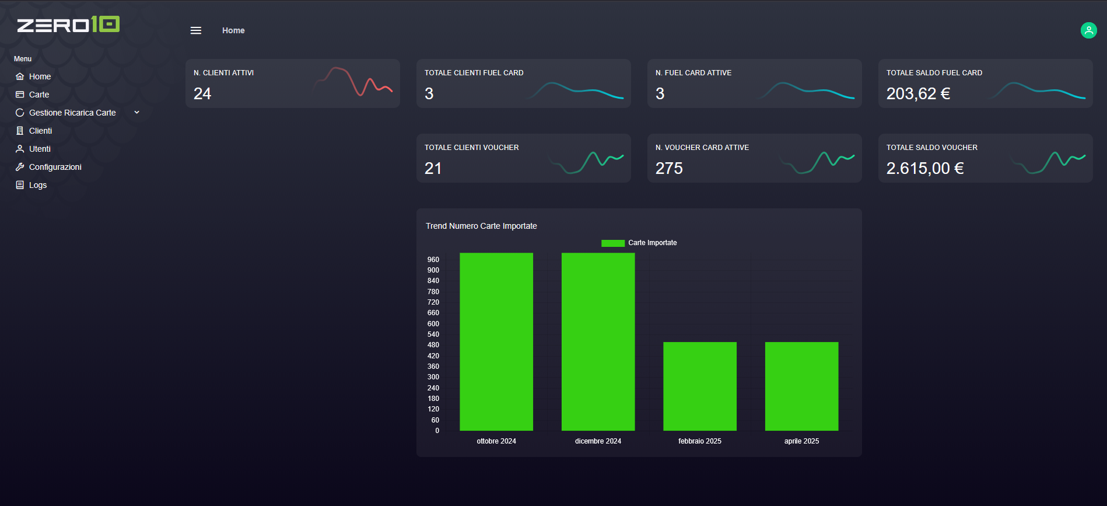Click the Gestione Ricarica Carte circular icon
The width and height of the screenshot is (1107, 506).
(x=20, y=113)
